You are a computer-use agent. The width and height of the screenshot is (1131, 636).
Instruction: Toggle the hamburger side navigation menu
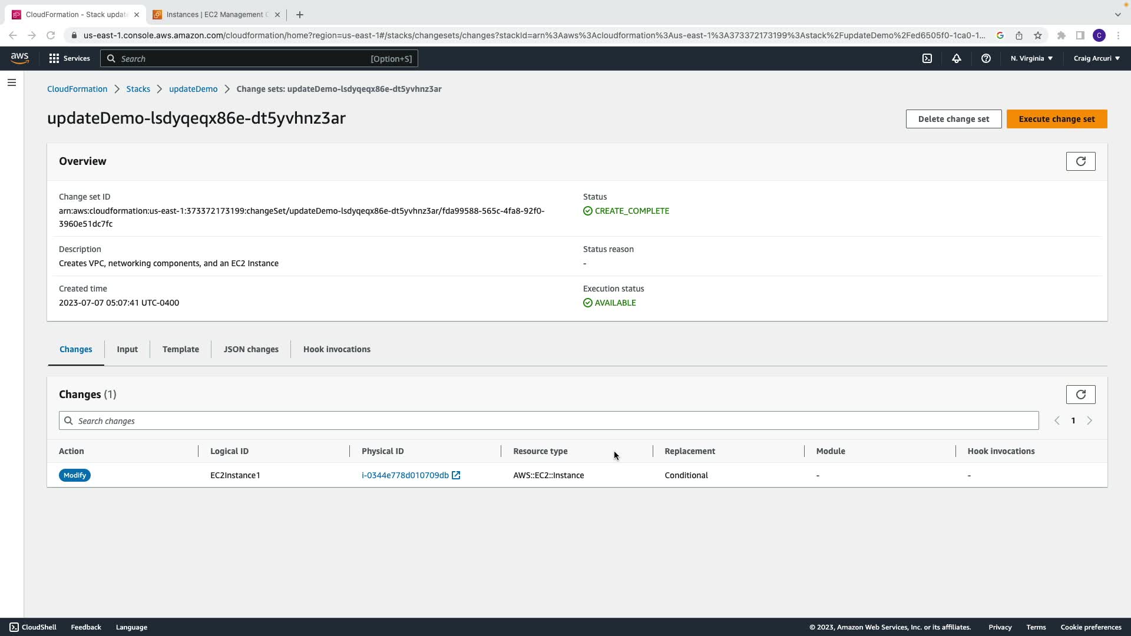coord(12,82)
